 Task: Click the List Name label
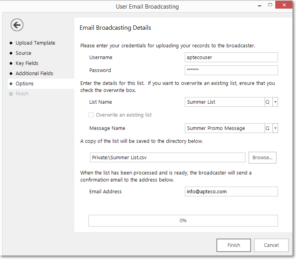[101, 102]
